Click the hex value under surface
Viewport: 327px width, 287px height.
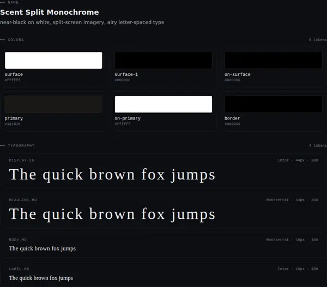point(13,80)
